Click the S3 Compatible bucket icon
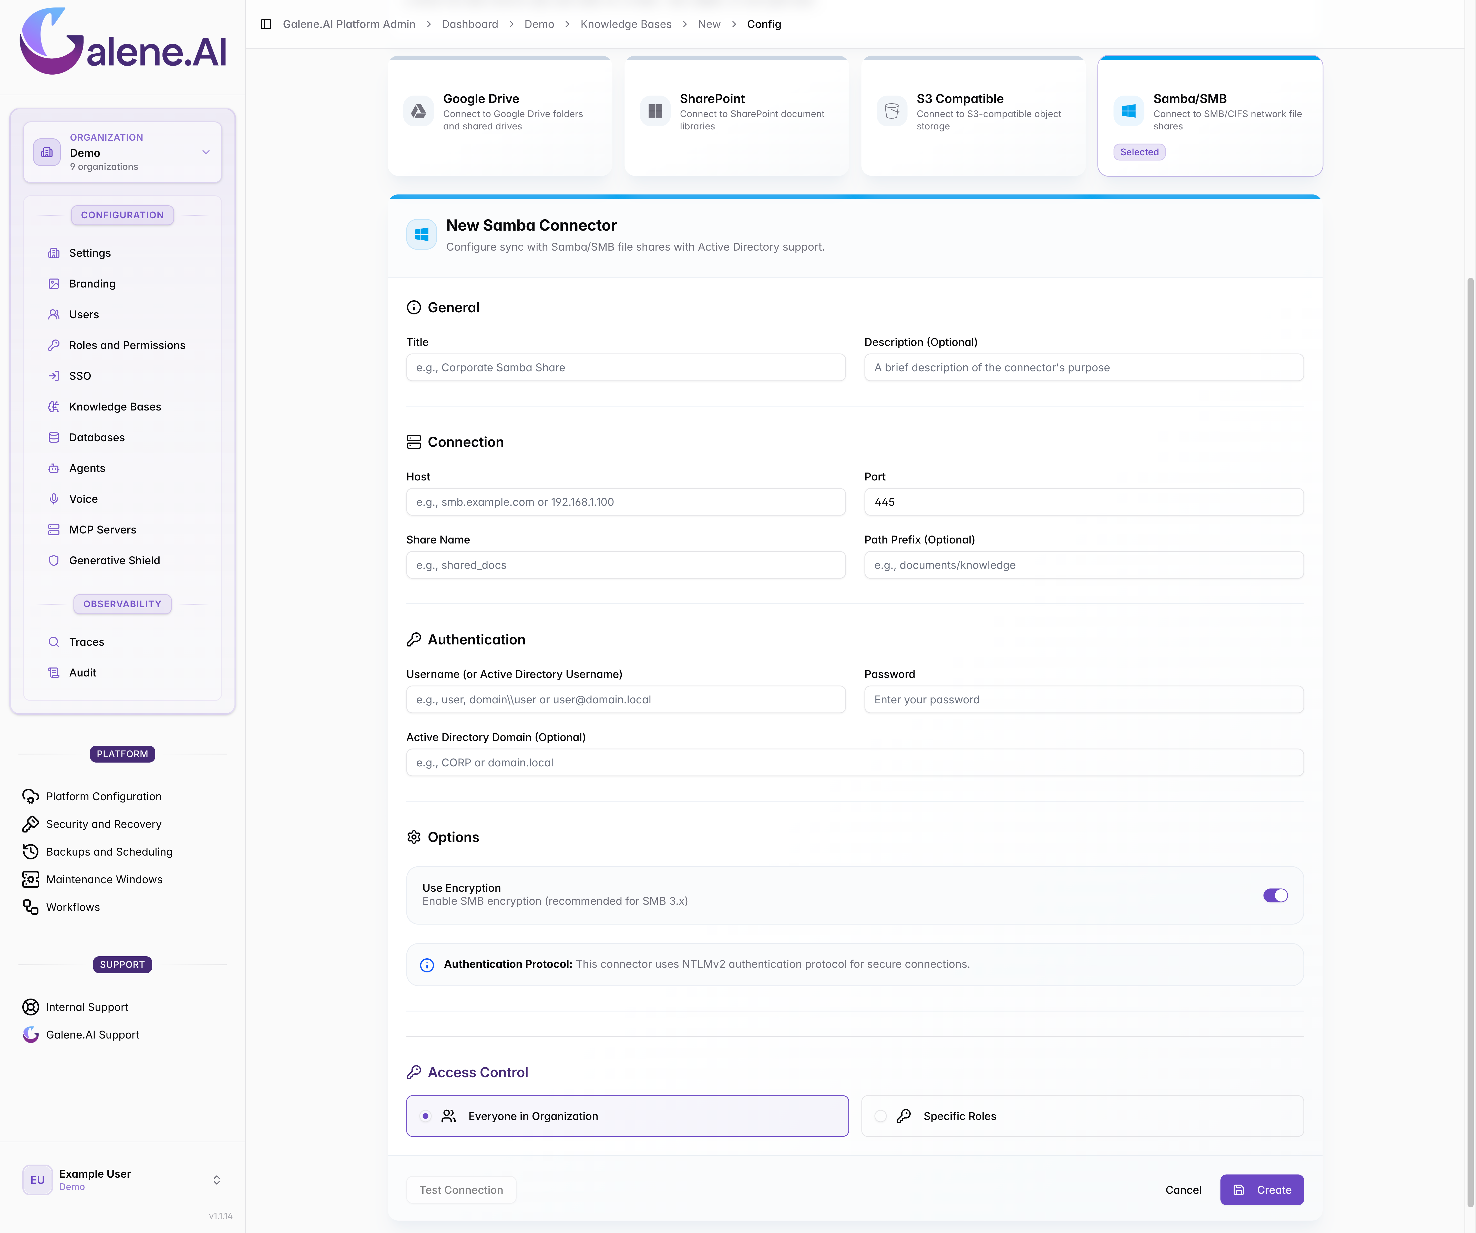This screenshot has width=1476, height=1233. point(892,111)
